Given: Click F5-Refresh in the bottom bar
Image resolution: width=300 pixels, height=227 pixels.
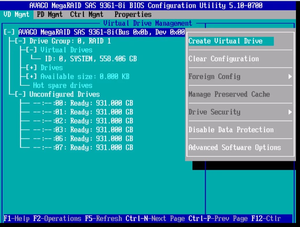Looking at the screenshot, I should 103,218.
